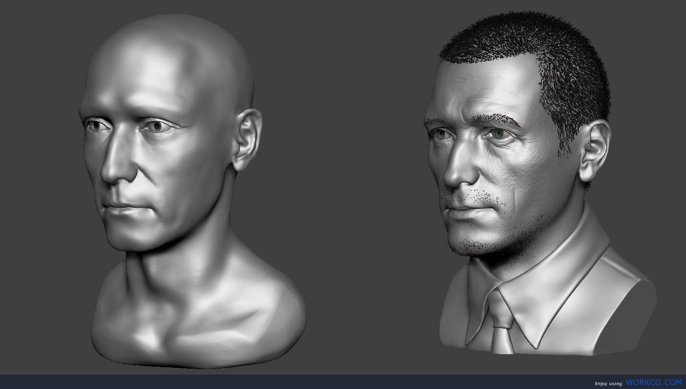Click the "Enjoy using" footer text

608,384
